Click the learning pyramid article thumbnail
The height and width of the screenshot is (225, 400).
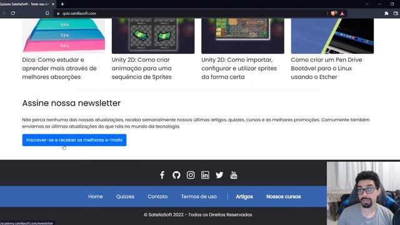64,36
